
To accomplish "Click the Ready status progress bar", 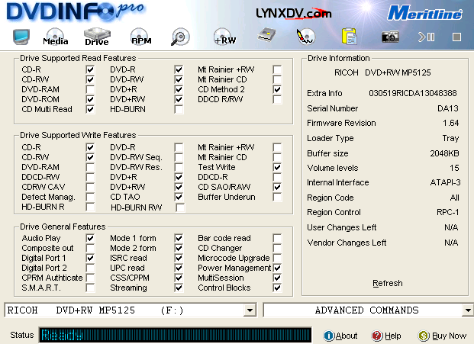I will [x=175, y=335].
